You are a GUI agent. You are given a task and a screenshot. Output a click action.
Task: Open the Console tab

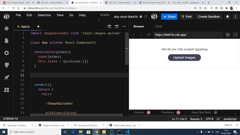139,112
